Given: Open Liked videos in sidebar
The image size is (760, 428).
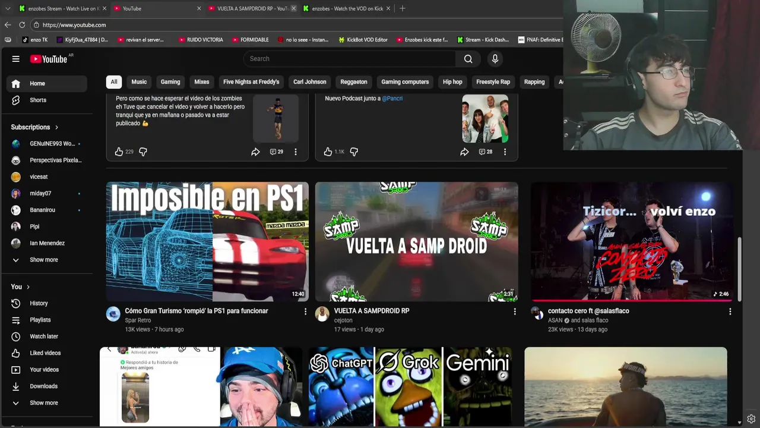Looking at the screenshot, I should tap(46, 353).
